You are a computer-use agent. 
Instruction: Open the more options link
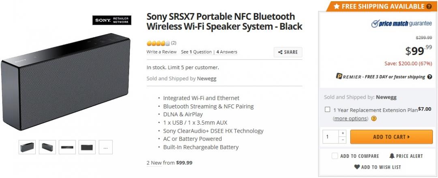click(x=351, y=119)
